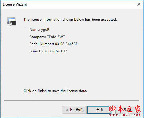
Task: Click the Issue Date label
Action: (38, 51)
